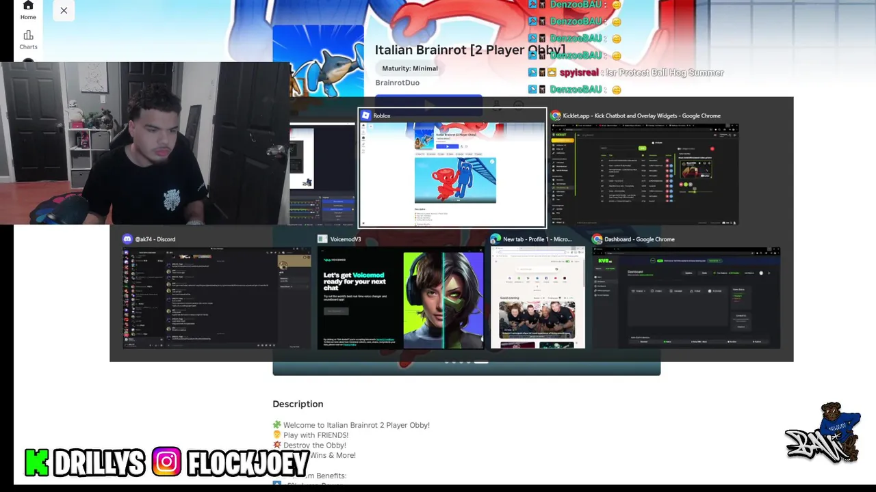Select the VoicemodV3 app icon in switcher
This screenshot has width=876, height=492.
point(322,239)
